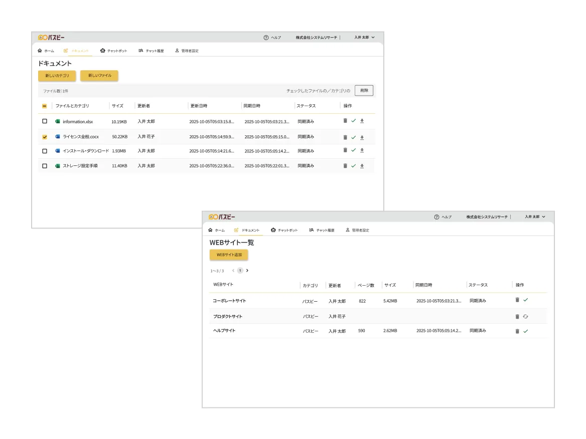
Task: Click the 削除 button for checked files
Action: point(364,91)
